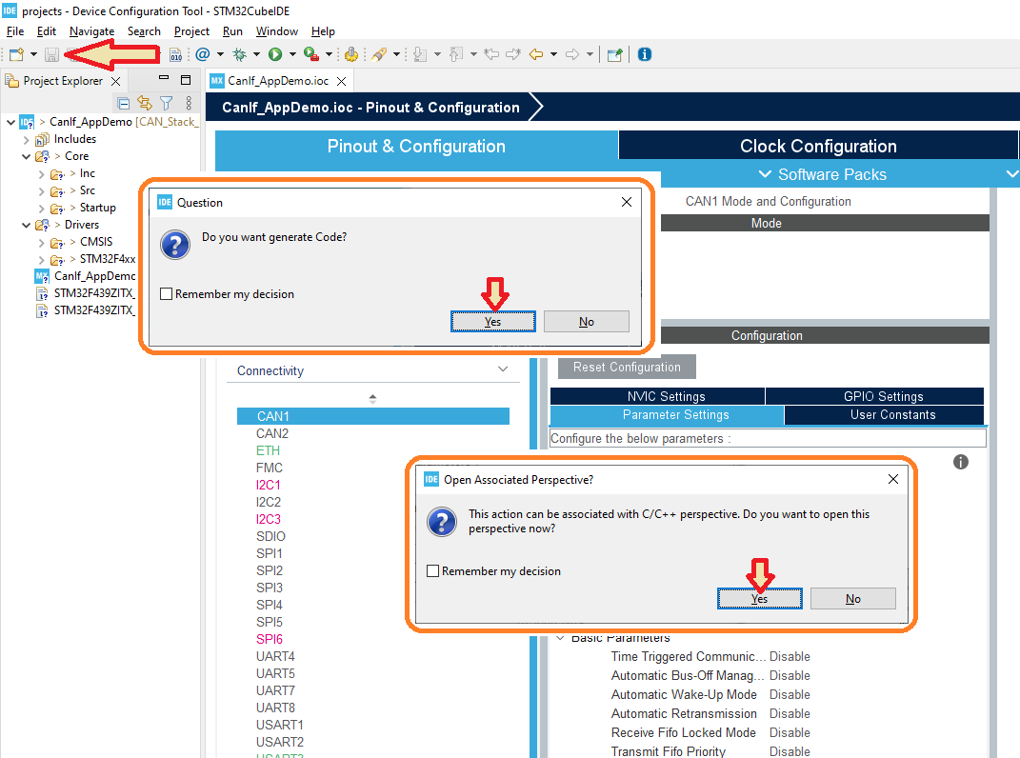This screenshot has width=1020, height=758.
Task: Select USART1 peripheral in the list
Action: (280, 725)
